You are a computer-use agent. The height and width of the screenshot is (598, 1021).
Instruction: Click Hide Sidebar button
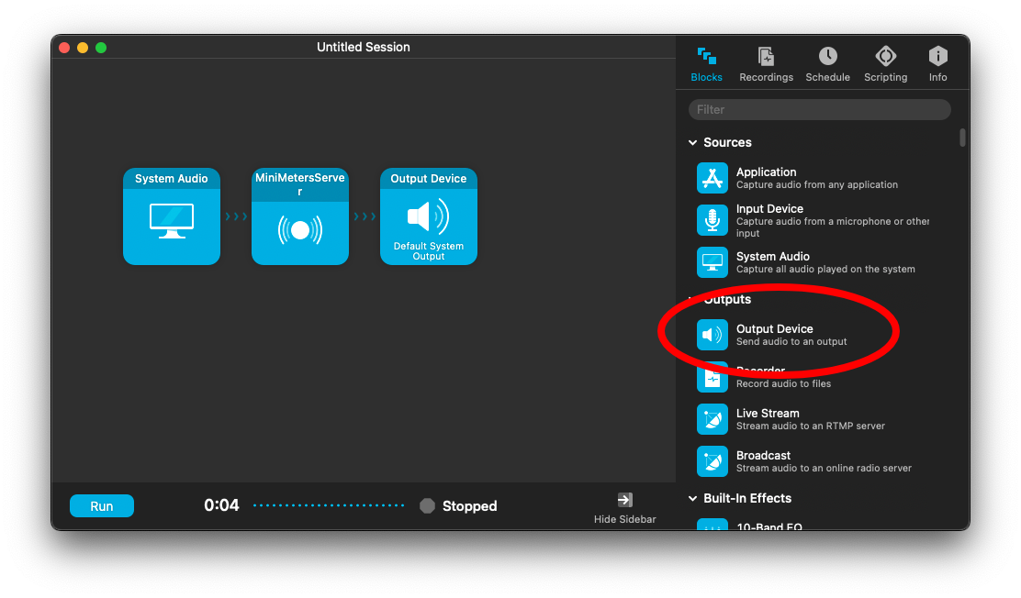pyautogui.click(x=625, y=507)
